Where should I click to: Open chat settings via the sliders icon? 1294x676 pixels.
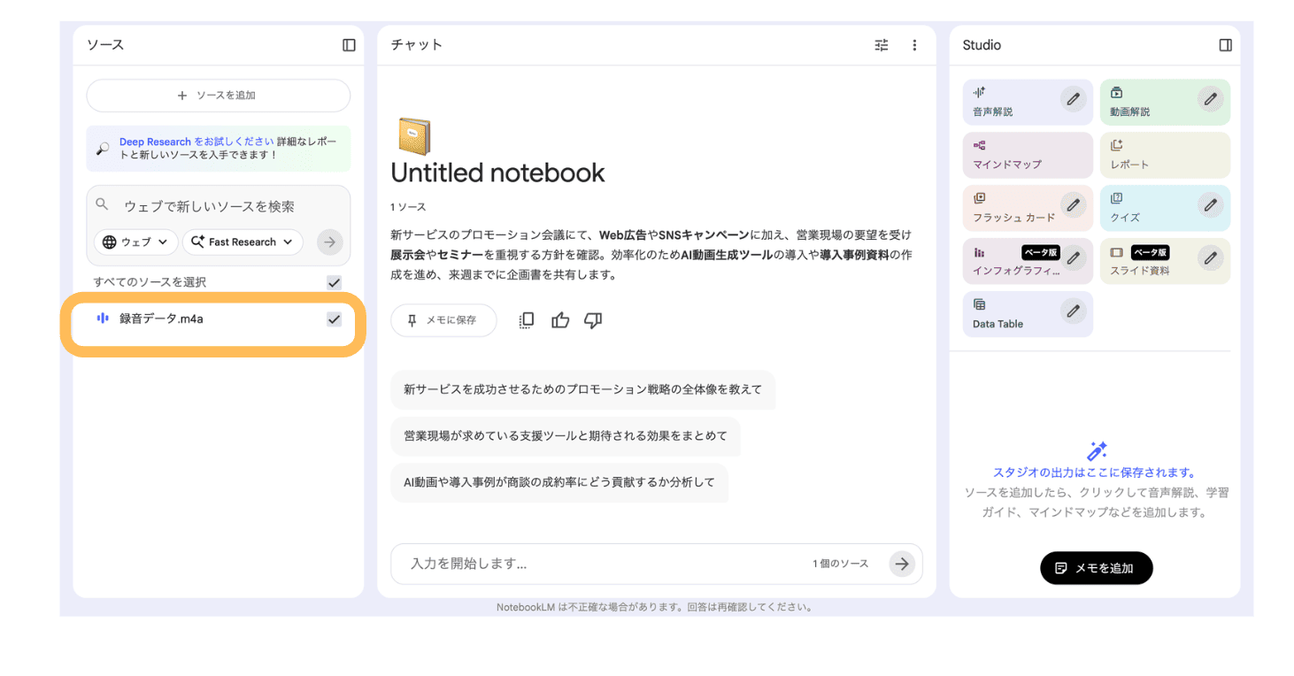click(x=881, y=45)
